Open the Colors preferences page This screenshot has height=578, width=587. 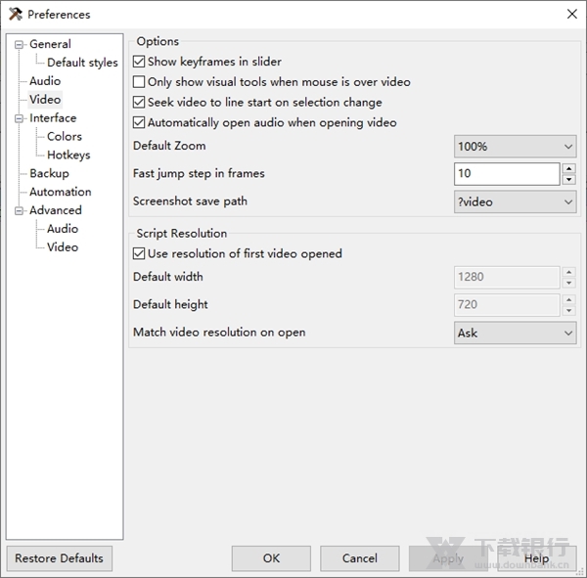coord(65,137)
